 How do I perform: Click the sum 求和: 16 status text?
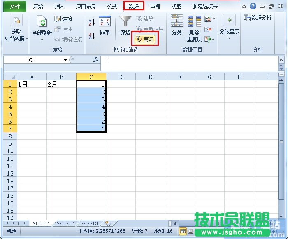[x=163, y=231]
